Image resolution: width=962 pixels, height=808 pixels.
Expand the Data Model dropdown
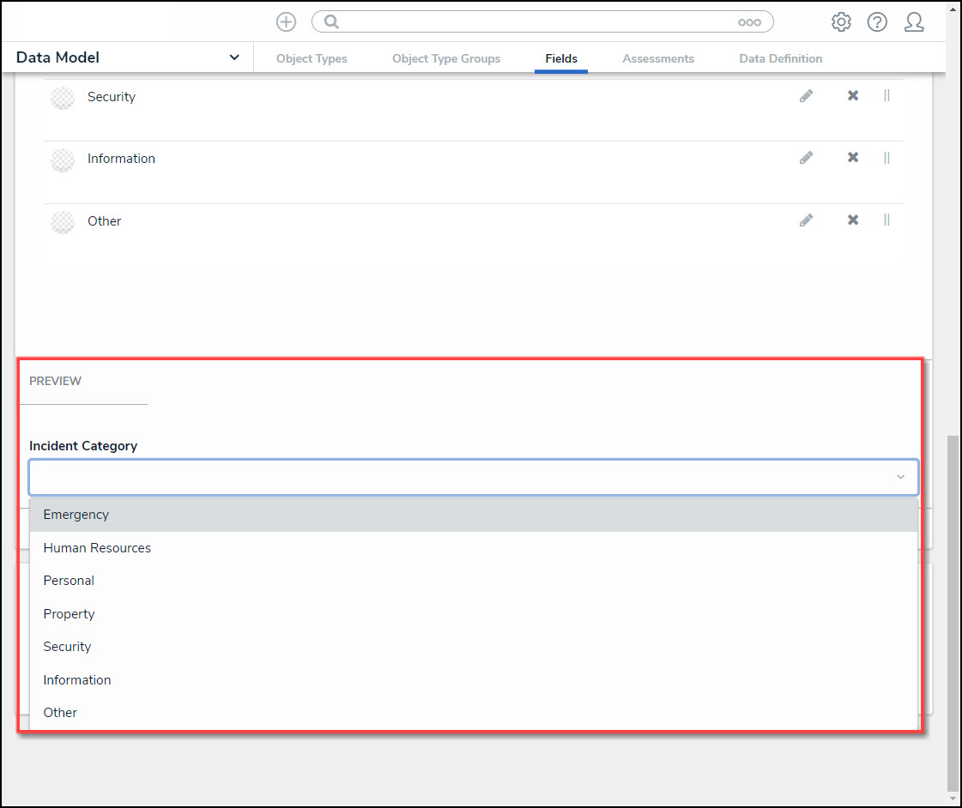[x=234, y=58]
